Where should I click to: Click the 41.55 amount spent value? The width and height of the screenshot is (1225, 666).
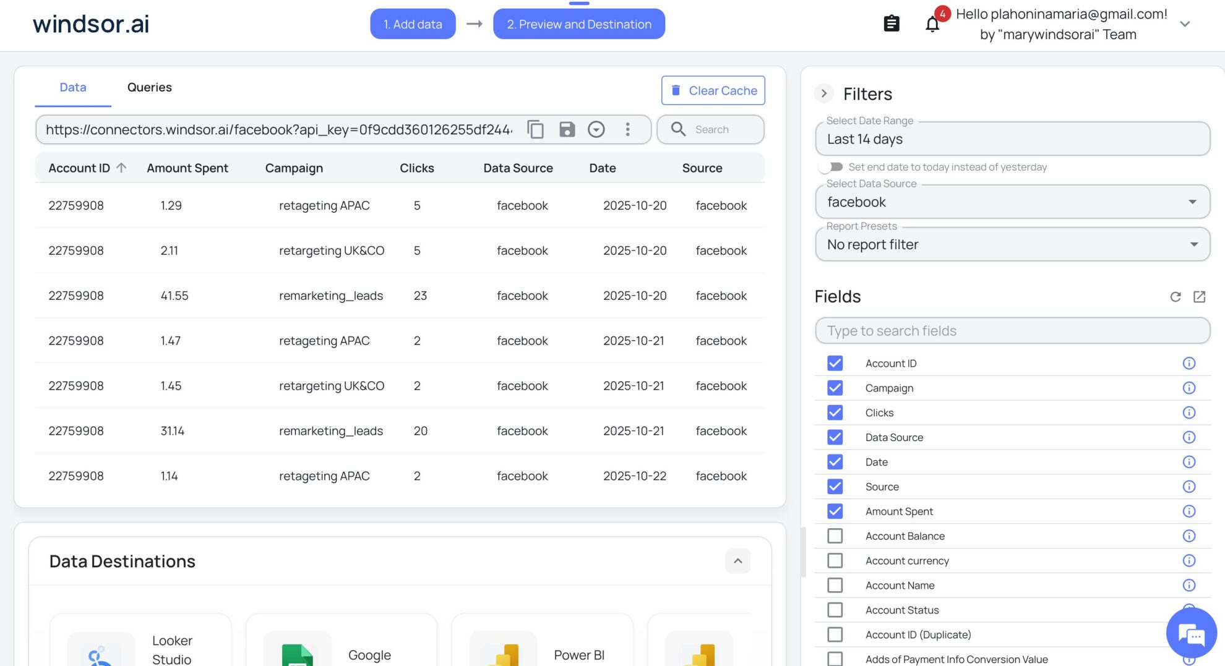(174, 296)
